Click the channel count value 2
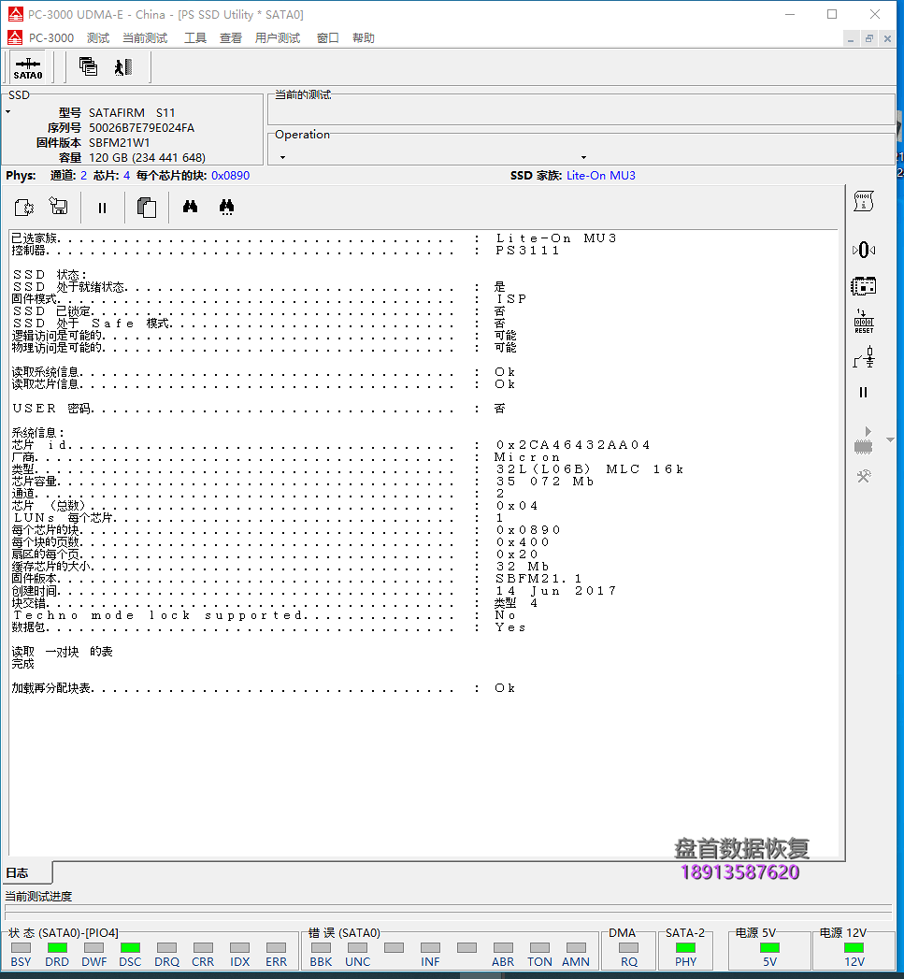 click(x=83, y=176)
